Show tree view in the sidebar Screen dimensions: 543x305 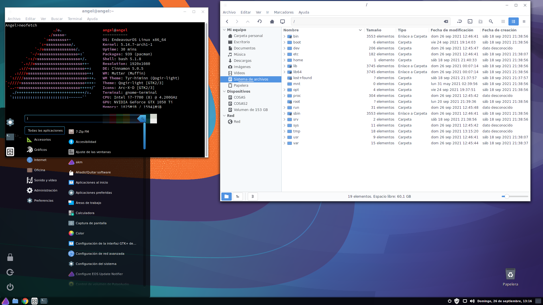click(x=238, y=197)
